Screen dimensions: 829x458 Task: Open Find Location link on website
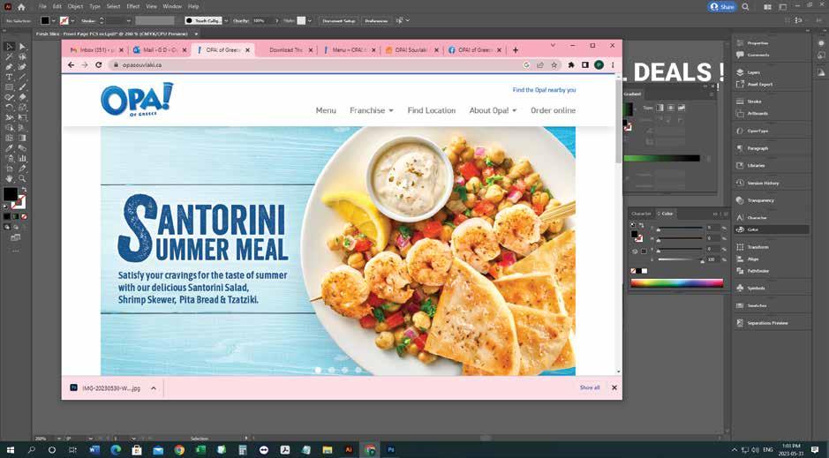432,110
